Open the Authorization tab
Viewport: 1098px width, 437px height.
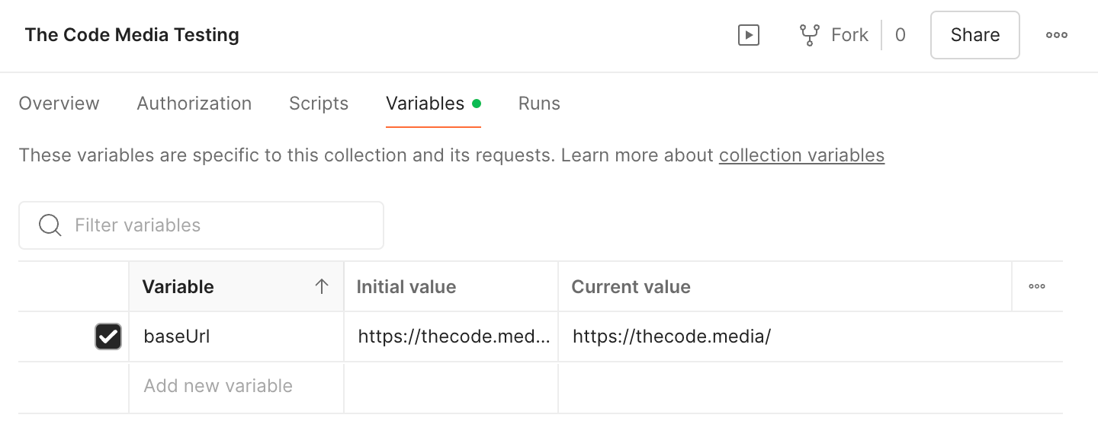pyautogui.click(x=194, y=104)
